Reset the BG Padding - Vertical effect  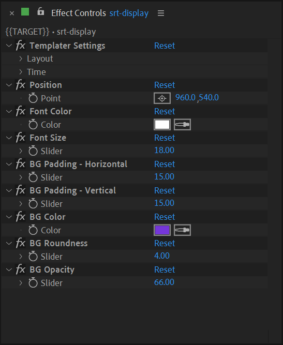165,190
